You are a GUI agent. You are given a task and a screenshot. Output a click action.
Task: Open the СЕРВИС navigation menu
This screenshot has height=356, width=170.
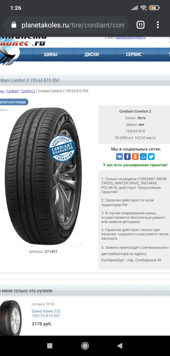pos(136,55)
